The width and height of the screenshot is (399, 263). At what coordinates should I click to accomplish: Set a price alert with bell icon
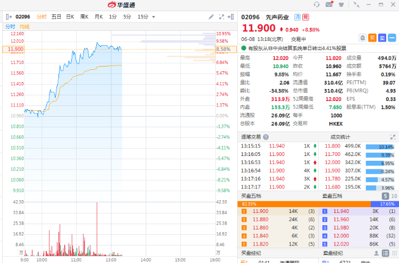pyautogui.click(x=363, y=38)
